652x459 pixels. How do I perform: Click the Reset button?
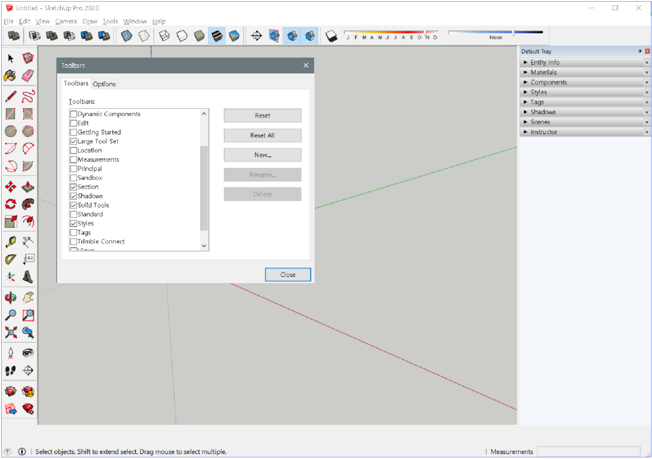262,115
